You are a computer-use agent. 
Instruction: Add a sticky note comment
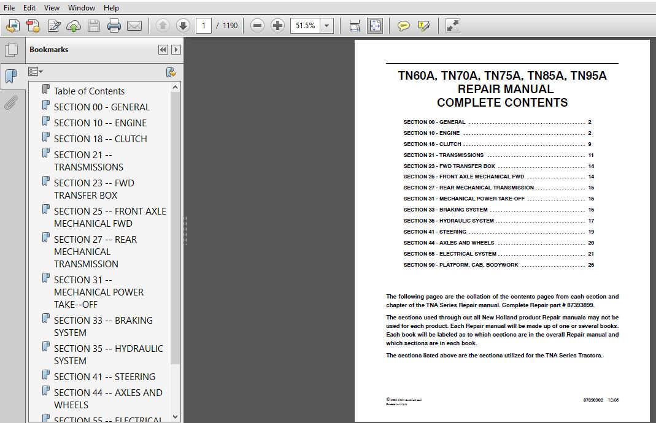click(x=403, y=26)
